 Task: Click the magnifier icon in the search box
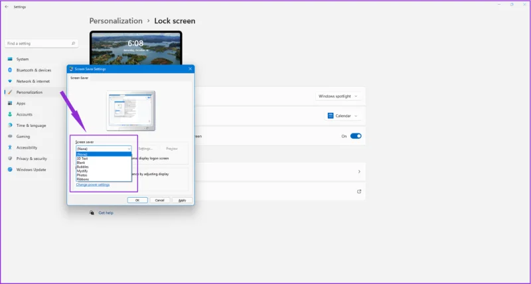73,43
